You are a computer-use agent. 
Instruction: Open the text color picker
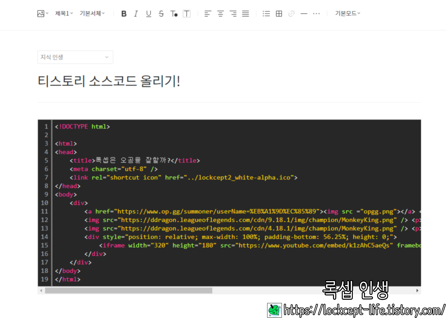tap(174, 14)
